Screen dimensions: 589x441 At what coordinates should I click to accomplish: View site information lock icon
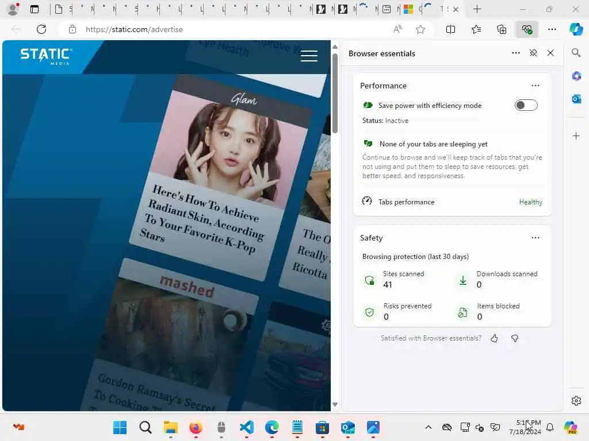pyautogui.click(x=72, y=29)
